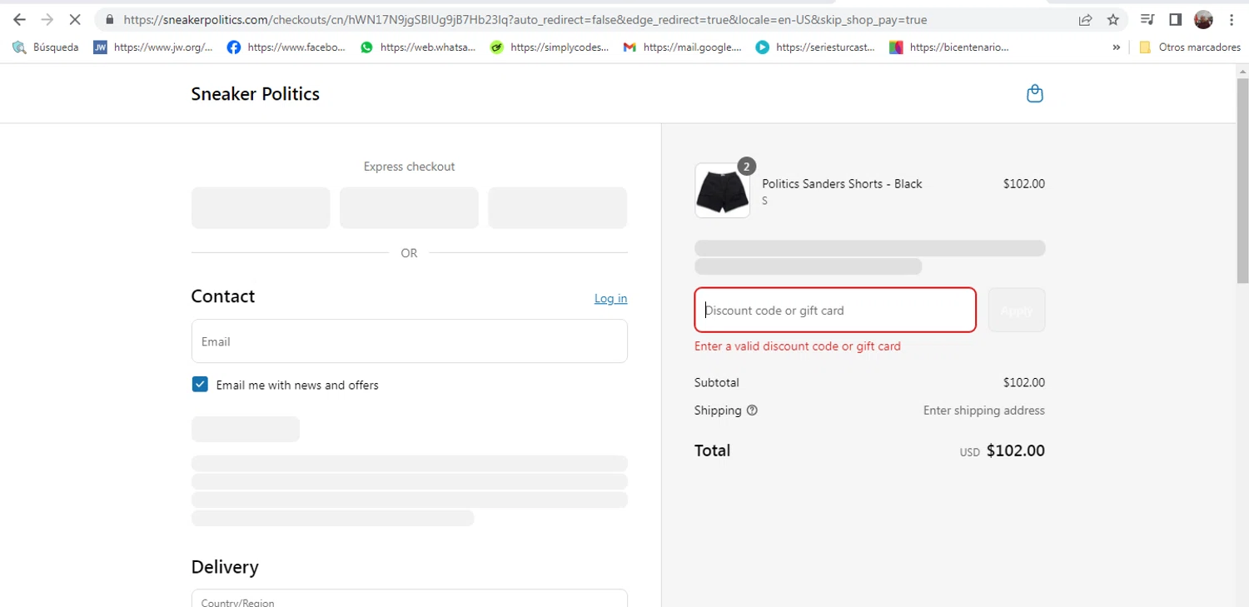Open the Chrome profile avatar
The width and height of the screenshot is (1249, 607).
pyautogui.click(x=1203, y=19)
